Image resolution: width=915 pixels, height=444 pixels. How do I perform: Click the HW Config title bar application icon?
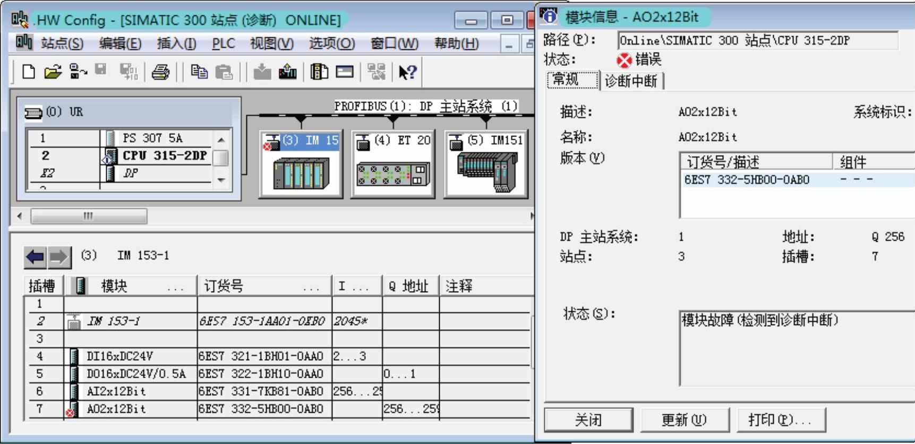point(20,20)
